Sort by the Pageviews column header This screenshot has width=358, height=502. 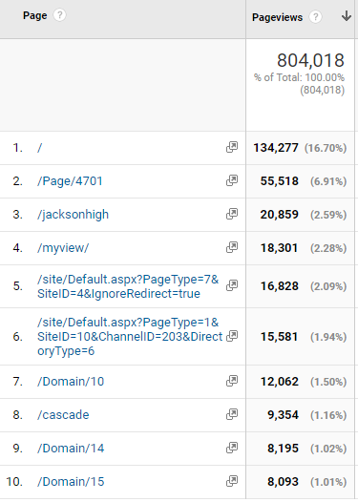pyautogui.click(x=277, y=17)
